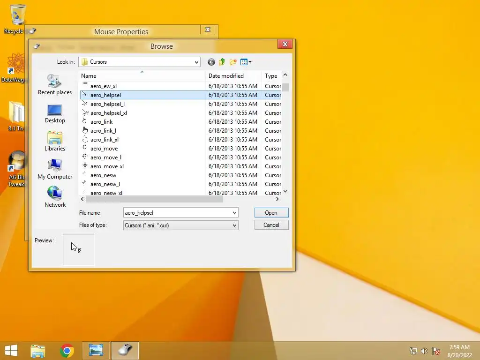Click the aero_helpsel_xl cursor icon
This screenshot has height=360, width=480.
tap(85, 112)
